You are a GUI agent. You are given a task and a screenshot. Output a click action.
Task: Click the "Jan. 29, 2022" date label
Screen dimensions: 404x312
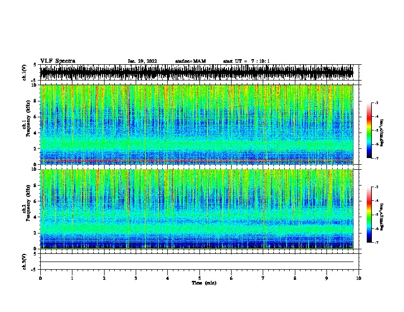(x=142, y=61)
